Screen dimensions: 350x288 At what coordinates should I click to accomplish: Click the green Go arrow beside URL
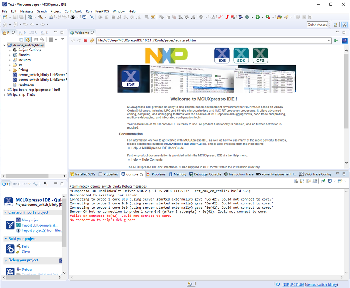(336, 40)
